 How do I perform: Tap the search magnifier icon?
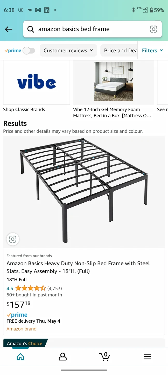tap(31, 29)
